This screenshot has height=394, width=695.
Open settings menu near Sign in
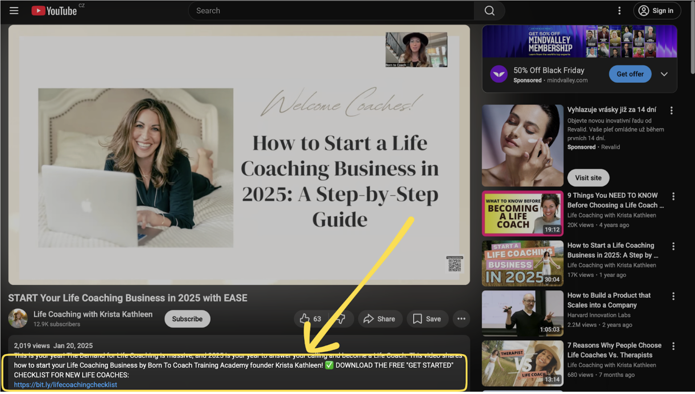coord(619,10)
